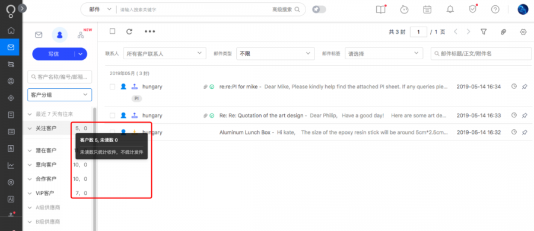Open the 所有客户联系人 contact dropdown
This screenshot has width=534, height=231.
pos(164,53)
